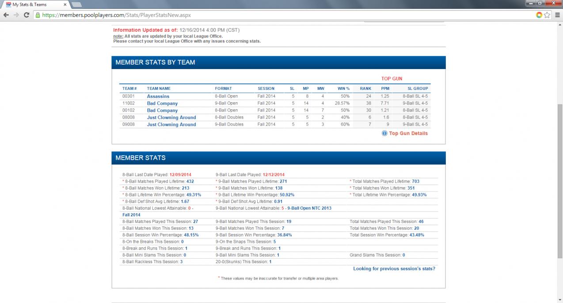Viewport: 563px width, 303px height.
Task: Reload the current page
Action: click(x=27, y=15)
